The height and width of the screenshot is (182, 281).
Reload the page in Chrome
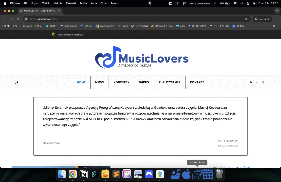(18, 19)
